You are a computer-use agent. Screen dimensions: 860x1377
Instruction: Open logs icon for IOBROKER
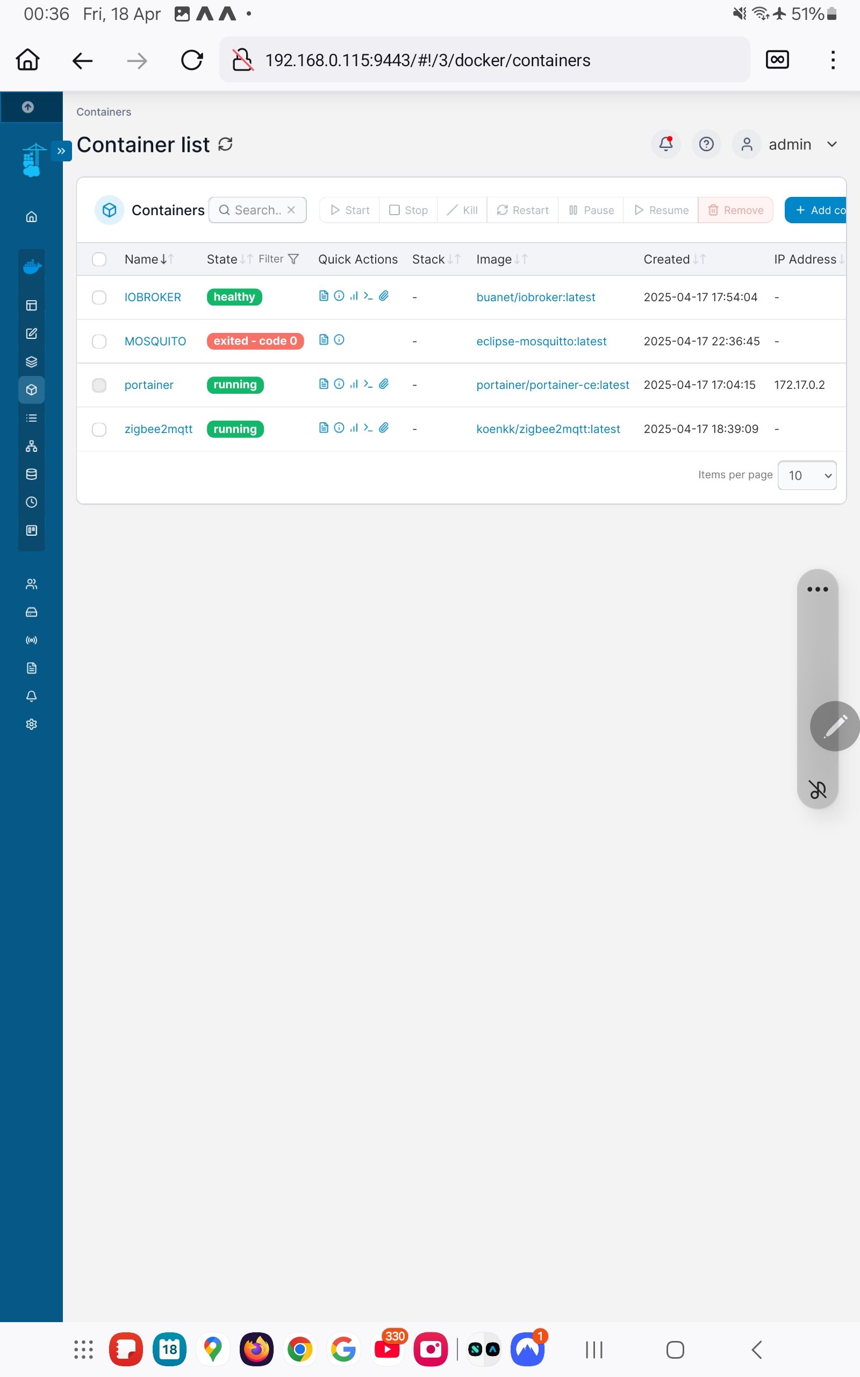point(324,296)
